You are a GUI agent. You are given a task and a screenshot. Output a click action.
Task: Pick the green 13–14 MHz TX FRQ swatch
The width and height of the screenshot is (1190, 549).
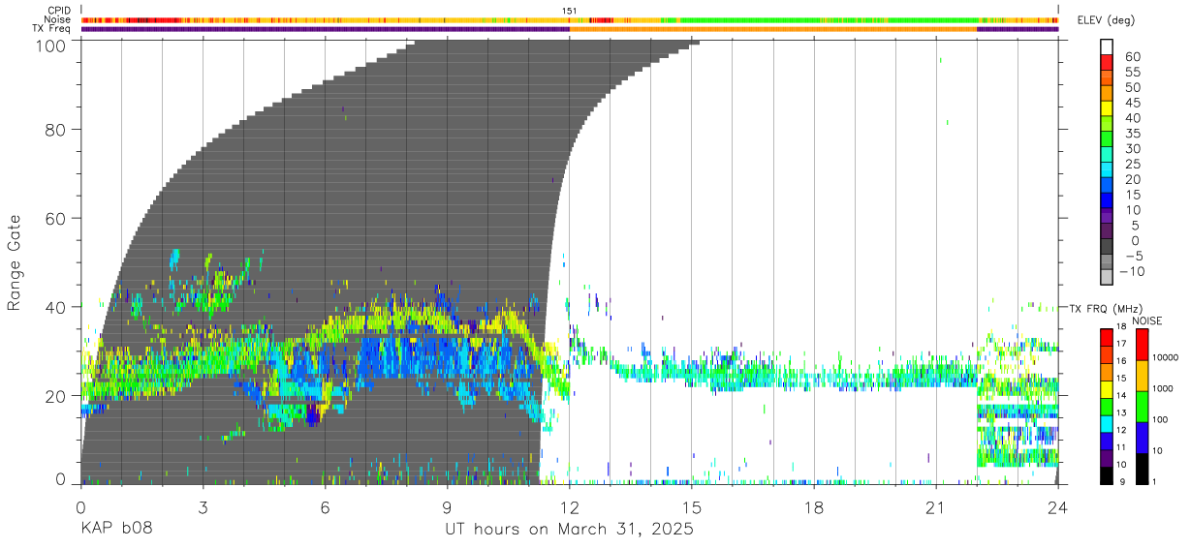coord(1107,406)
